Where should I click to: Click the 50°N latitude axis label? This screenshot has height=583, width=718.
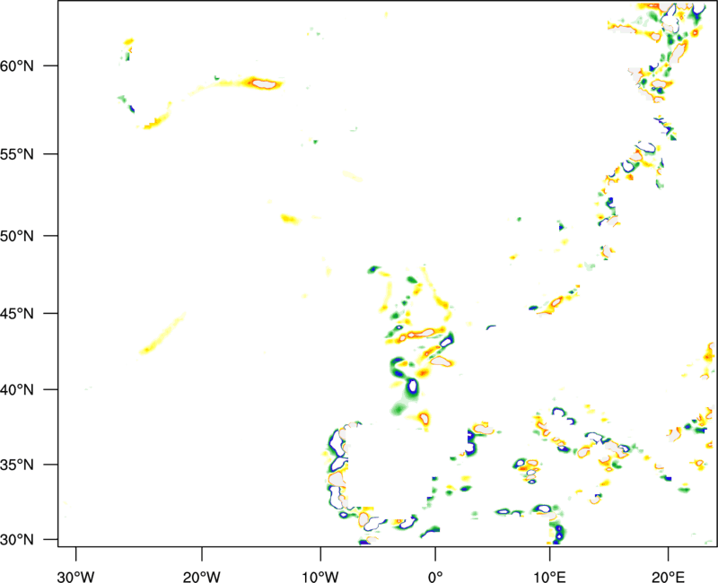tap(17, 236)
